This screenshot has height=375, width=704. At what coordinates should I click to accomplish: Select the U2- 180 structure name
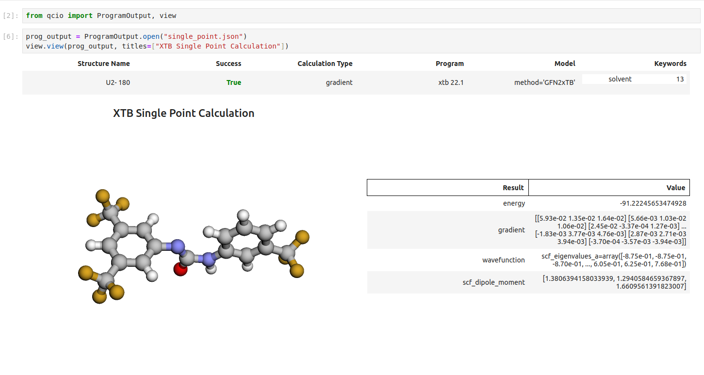(118, 82)
